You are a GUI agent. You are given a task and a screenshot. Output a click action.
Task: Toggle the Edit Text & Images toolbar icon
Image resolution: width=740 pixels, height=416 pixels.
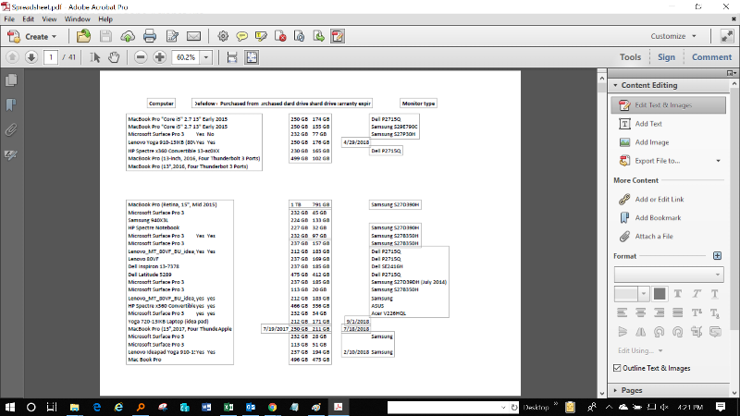(x=338, y=36)
